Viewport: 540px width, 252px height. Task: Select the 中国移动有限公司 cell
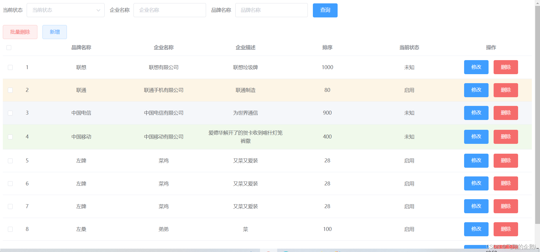(164, 137)
